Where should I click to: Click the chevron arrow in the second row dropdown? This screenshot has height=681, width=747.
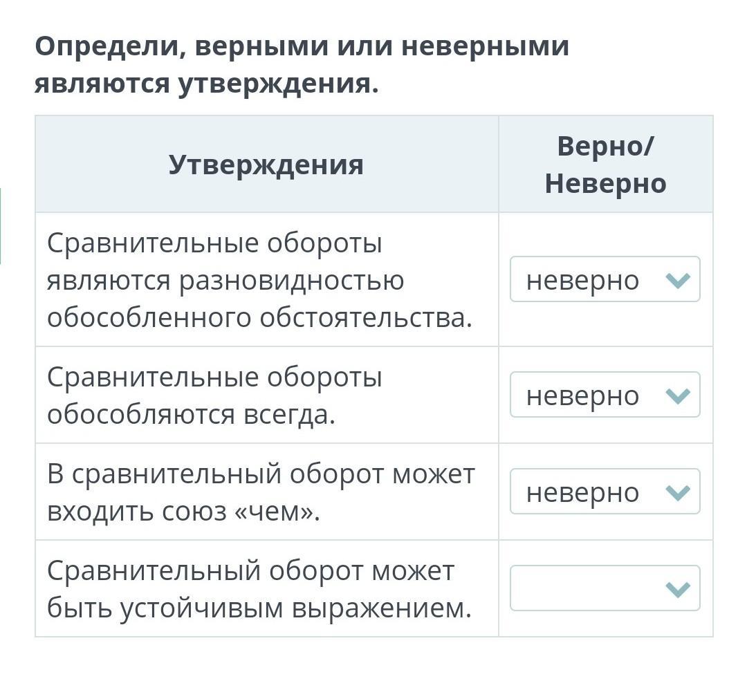[678, 395]
